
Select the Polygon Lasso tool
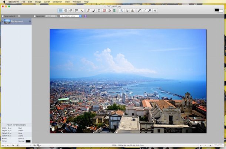tap(76, 10)
